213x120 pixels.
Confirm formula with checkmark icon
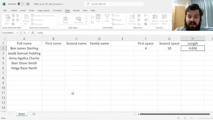point(28,33)
